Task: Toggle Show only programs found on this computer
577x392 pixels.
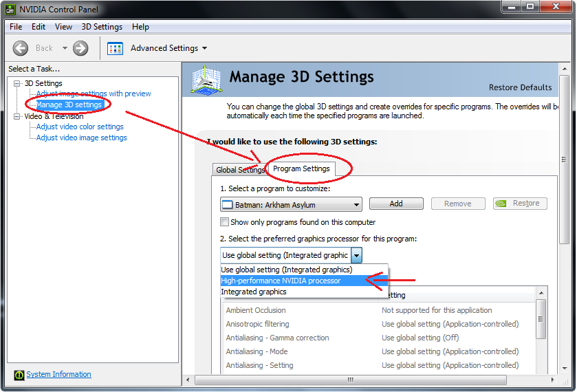Action: pos(224,222)
